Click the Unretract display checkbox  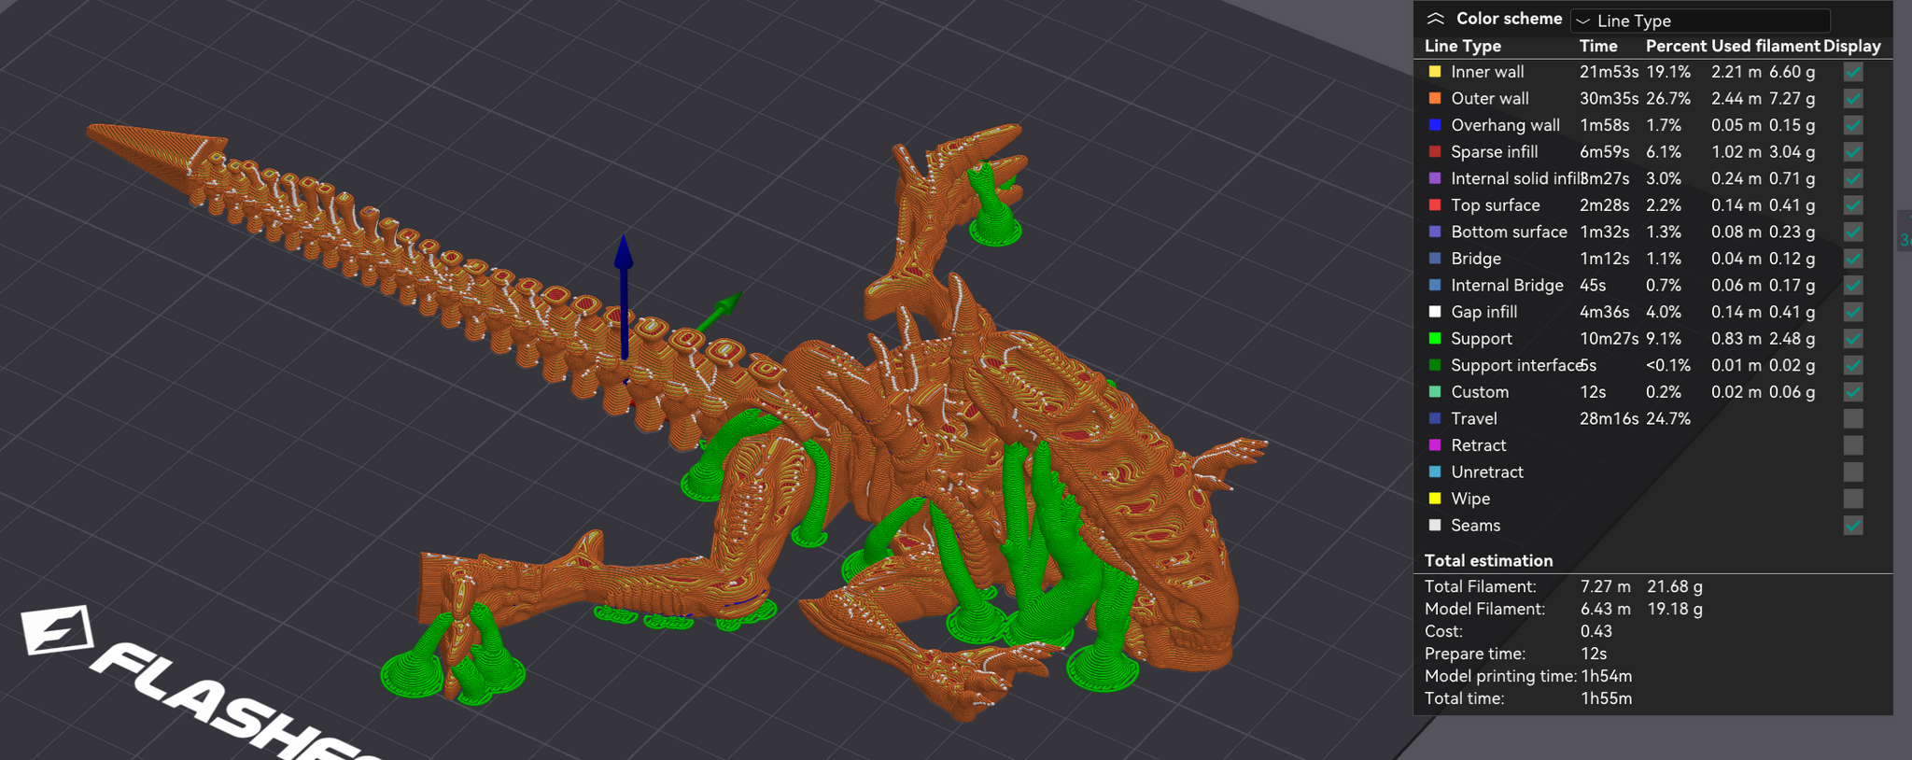point(1853,472)
